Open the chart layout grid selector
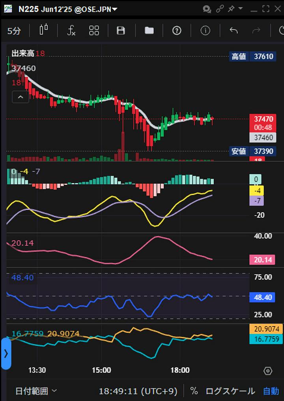Image resolution: width=284 pixels, height=401 pixels. (94, 30)
